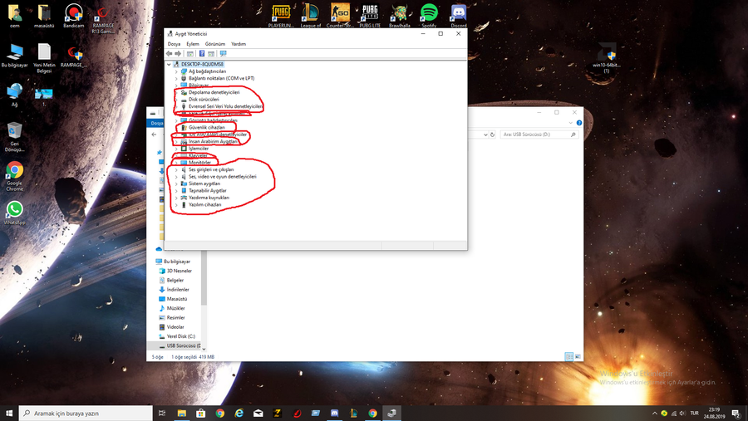Select Yerel Disk (C:) in Explorer sidebar
Viewport: 748px width, 421px height.
coord(180,336)
